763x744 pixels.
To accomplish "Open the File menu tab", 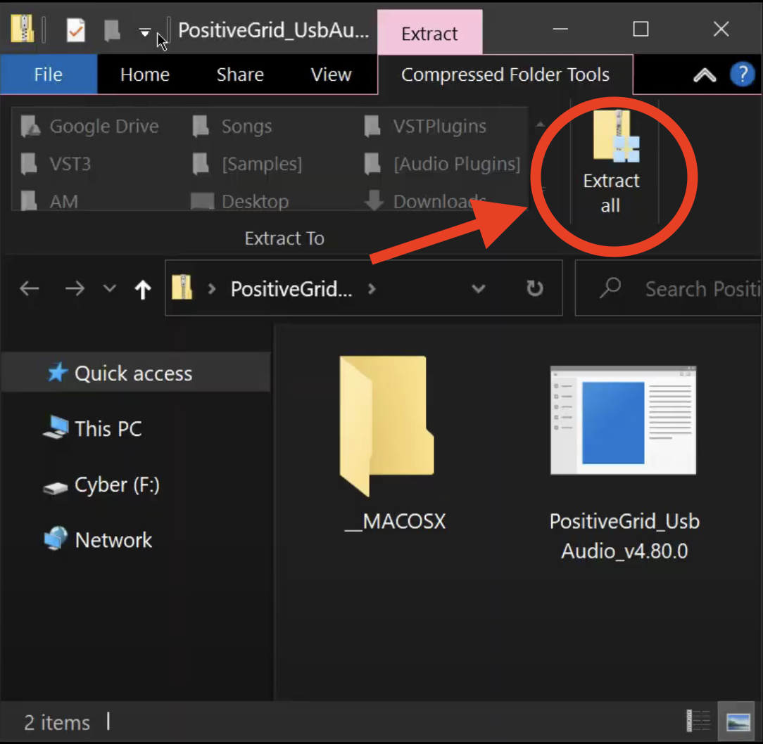I will click(48, 75).
